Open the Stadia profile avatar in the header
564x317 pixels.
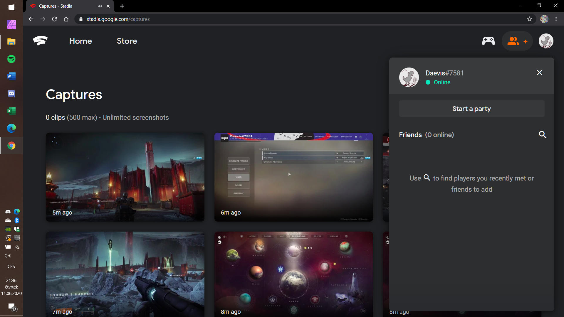[546, 41]
